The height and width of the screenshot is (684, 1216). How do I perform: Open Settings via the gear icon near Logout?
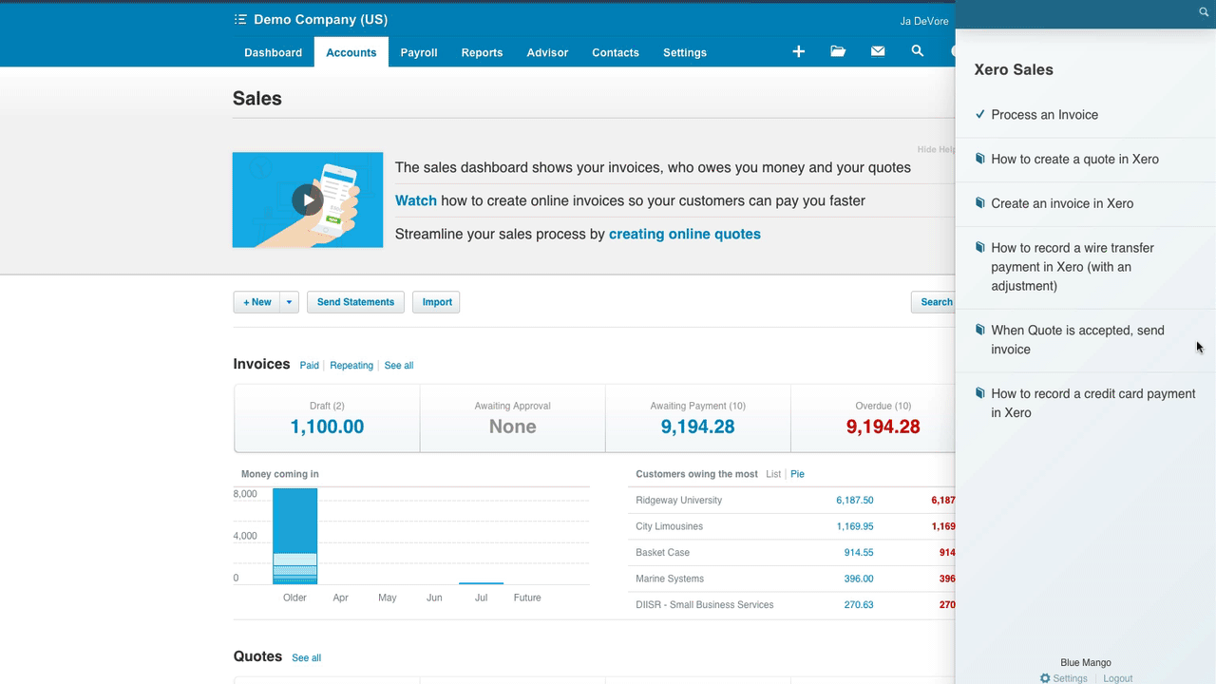click(x=1044, y=678)
